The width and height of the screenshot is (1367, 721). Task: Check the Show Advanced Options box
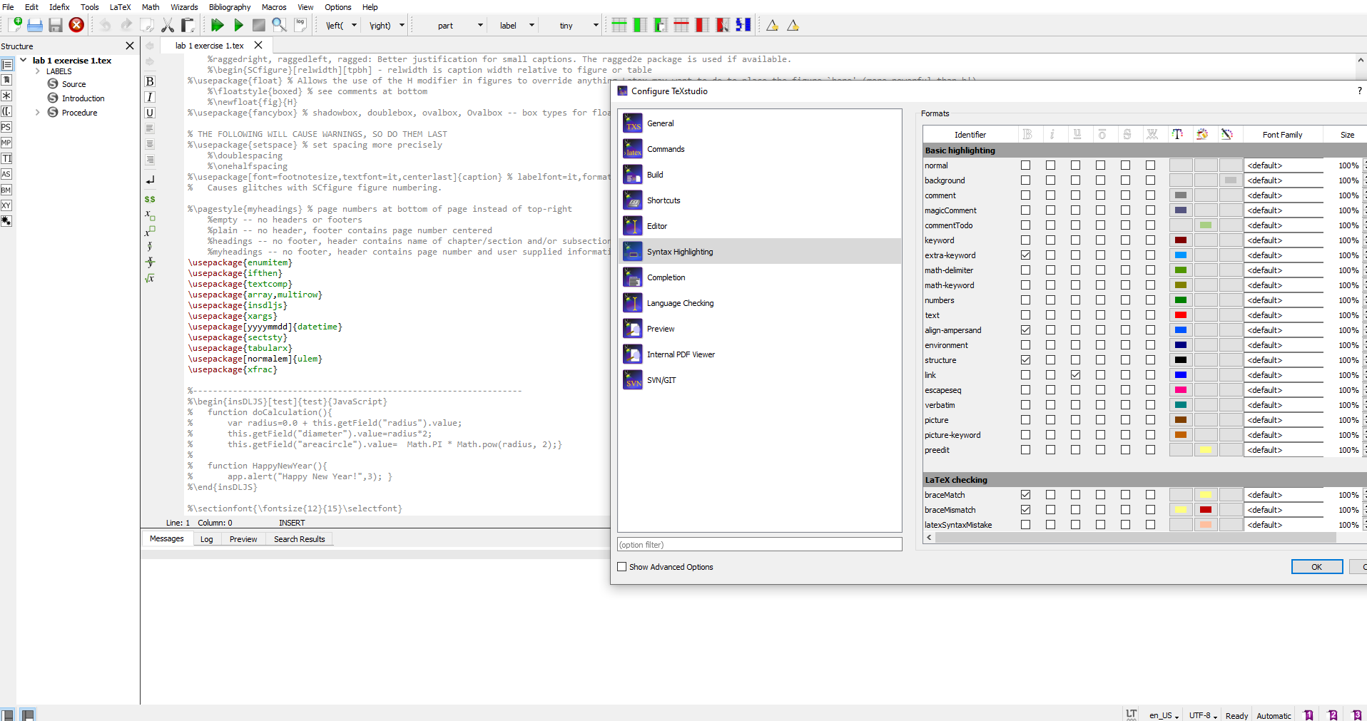coord(622,566)
